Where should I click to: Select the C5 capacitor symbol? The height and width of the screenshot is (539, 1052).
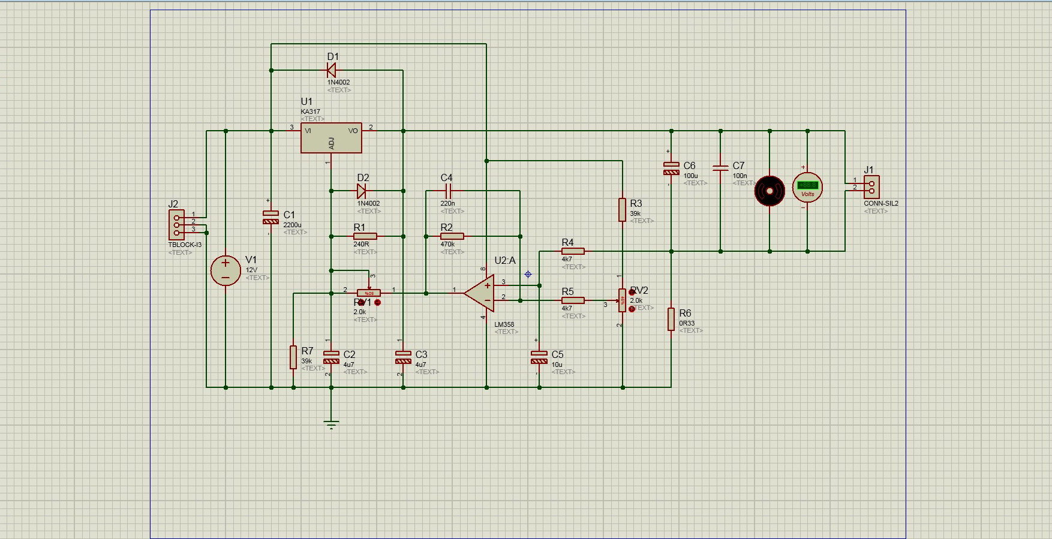539,357
